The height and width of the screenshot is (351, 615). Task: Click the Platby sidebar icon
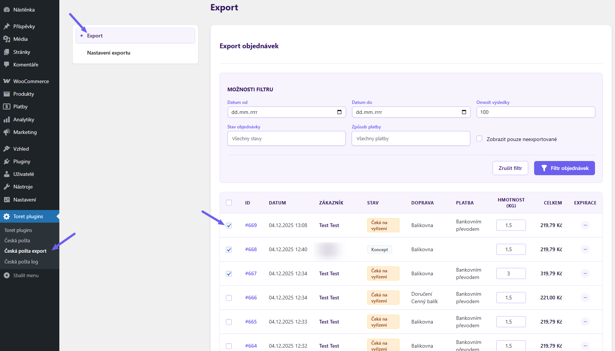point(6,106)
